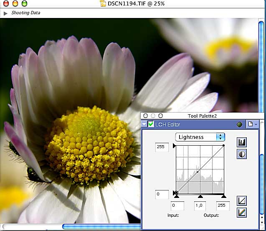The width and height of the screenshot is (266, 231).
Task: Click the input black point field 0
Action: [177, 205]
